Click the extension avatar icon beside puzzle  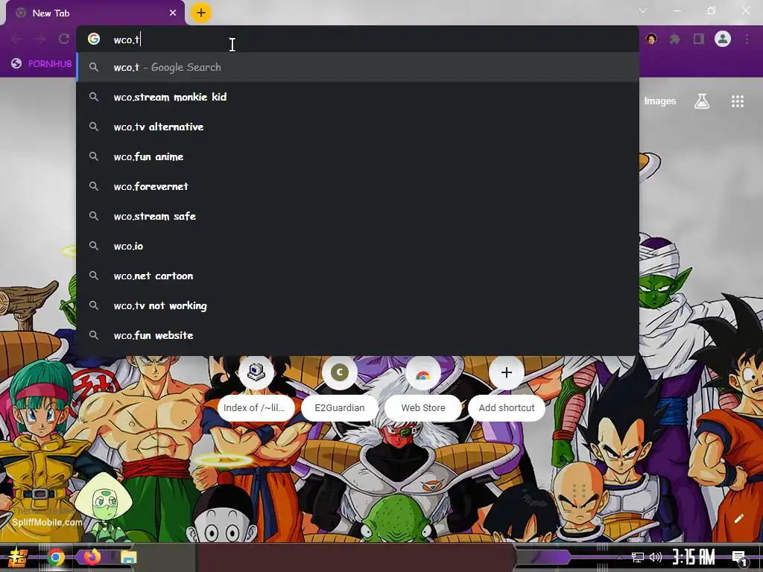coord(651,39)
